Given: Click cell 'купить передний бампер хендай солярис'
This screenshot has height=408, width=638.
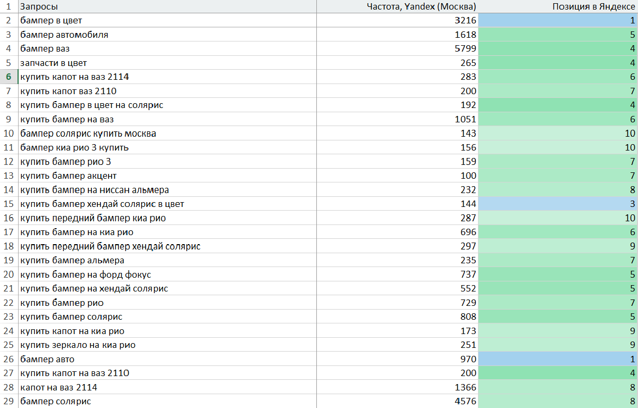Looking at the screenshot, I should (167, 246).
